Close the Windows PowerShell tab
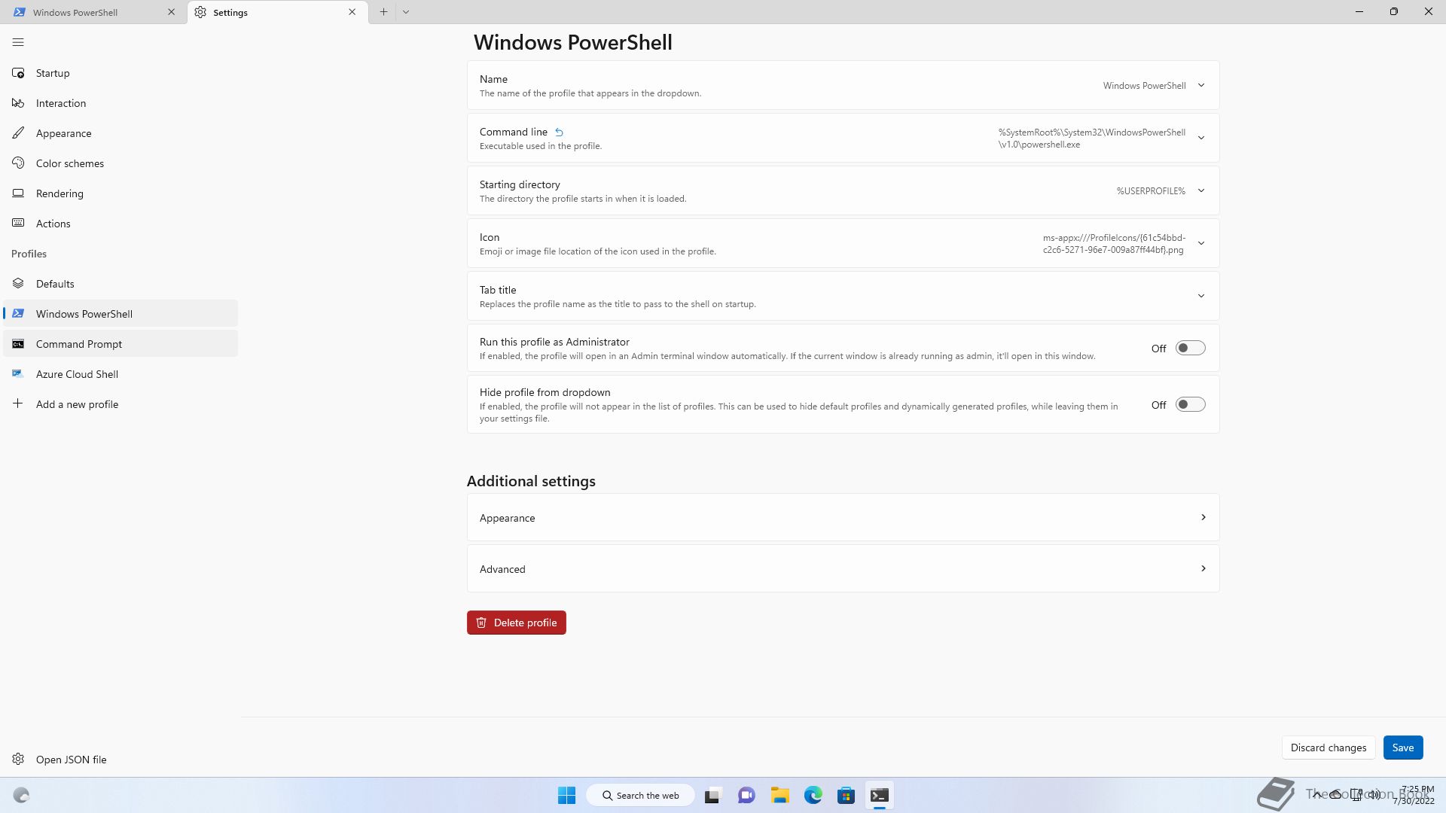The height and width of the screenshot is (813, 1446). click(171, 12)
